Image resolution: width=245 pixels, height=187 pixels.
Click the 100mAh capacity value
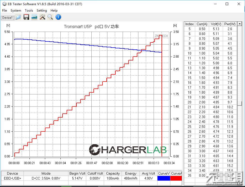(x=113, y=178)
